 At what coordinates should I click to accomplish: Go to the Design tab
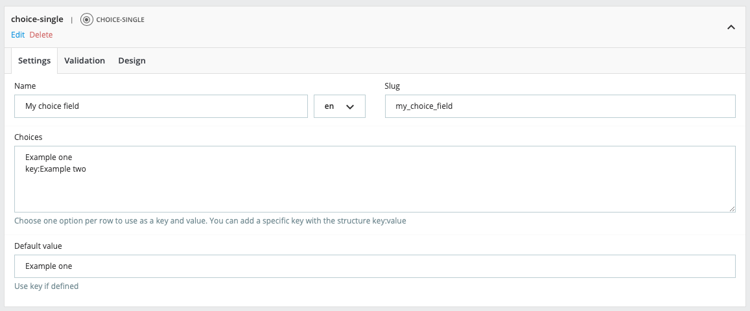point(132,61)
